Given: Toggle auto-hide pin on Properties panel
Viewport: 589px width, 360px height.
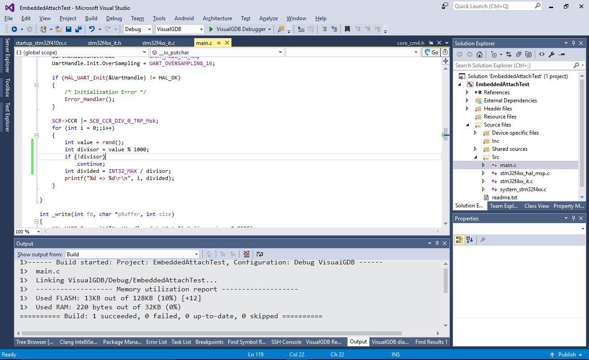Looking at the screenshot, I should (x=573, y=218).
